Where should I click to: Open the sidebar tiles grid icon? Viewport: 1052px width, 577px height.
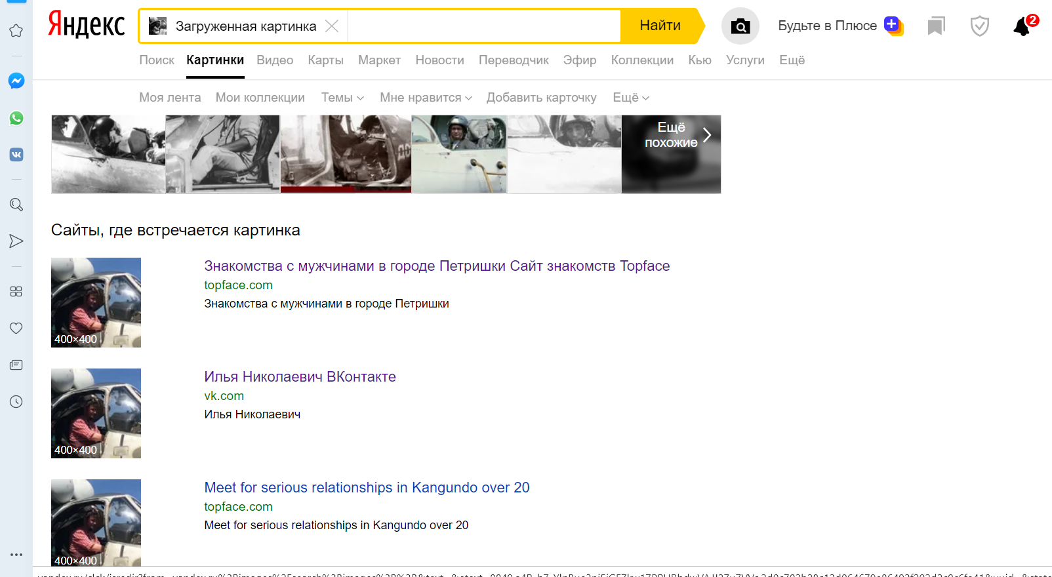point(16,291)
